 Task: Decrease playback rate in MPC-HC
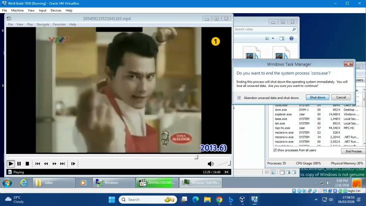click(x=46, y=164)
